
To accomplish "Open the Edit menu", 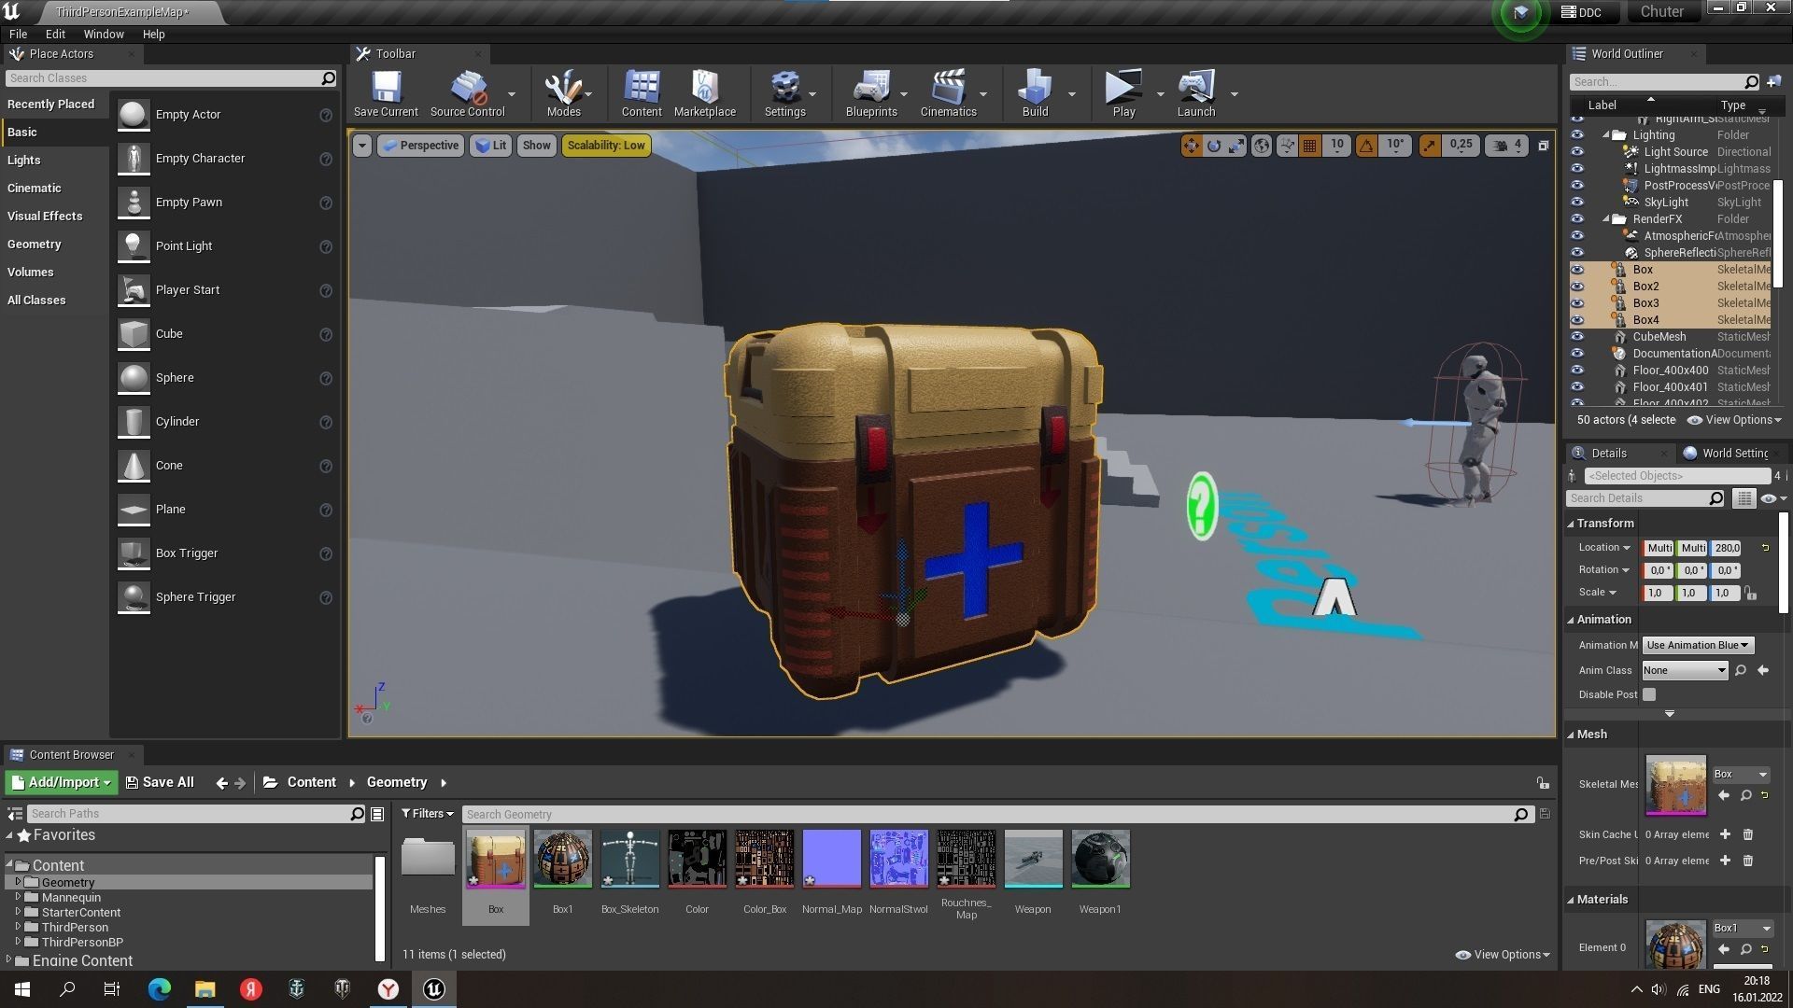I will click(x=55, y=34).
